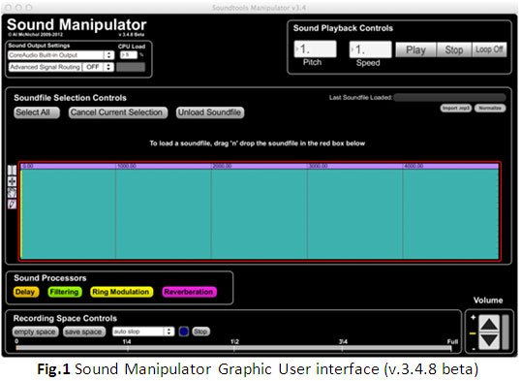Select the pink pencil draw tool
Viewport: 521px width, 381px height.
click(12, 204)
